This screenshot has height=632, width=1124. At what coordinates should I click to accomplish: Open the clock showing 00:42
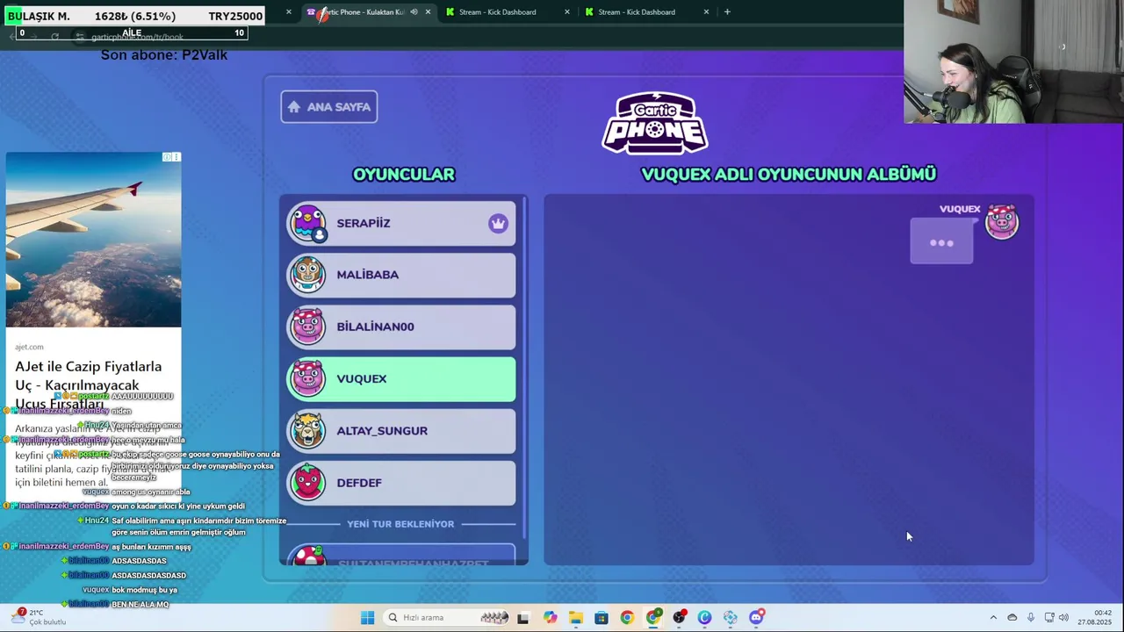click(x=1095, y=617)
